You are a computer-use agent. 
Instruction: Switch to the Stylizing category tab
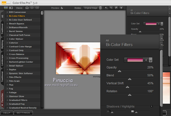(2, 45)
